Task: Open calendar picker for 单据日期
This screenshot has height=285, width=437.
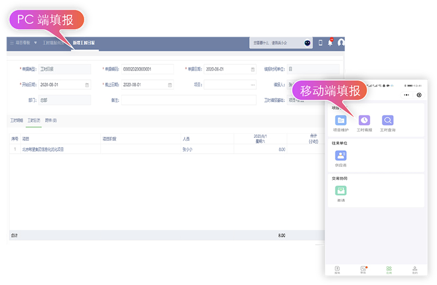Action: 253,69
